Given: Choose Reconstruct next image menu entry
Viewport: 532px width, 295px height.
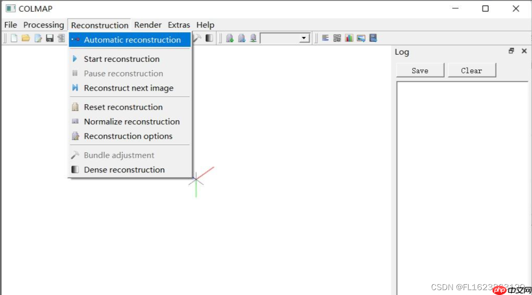Looking at the screenshot, I should coord(130,88).
